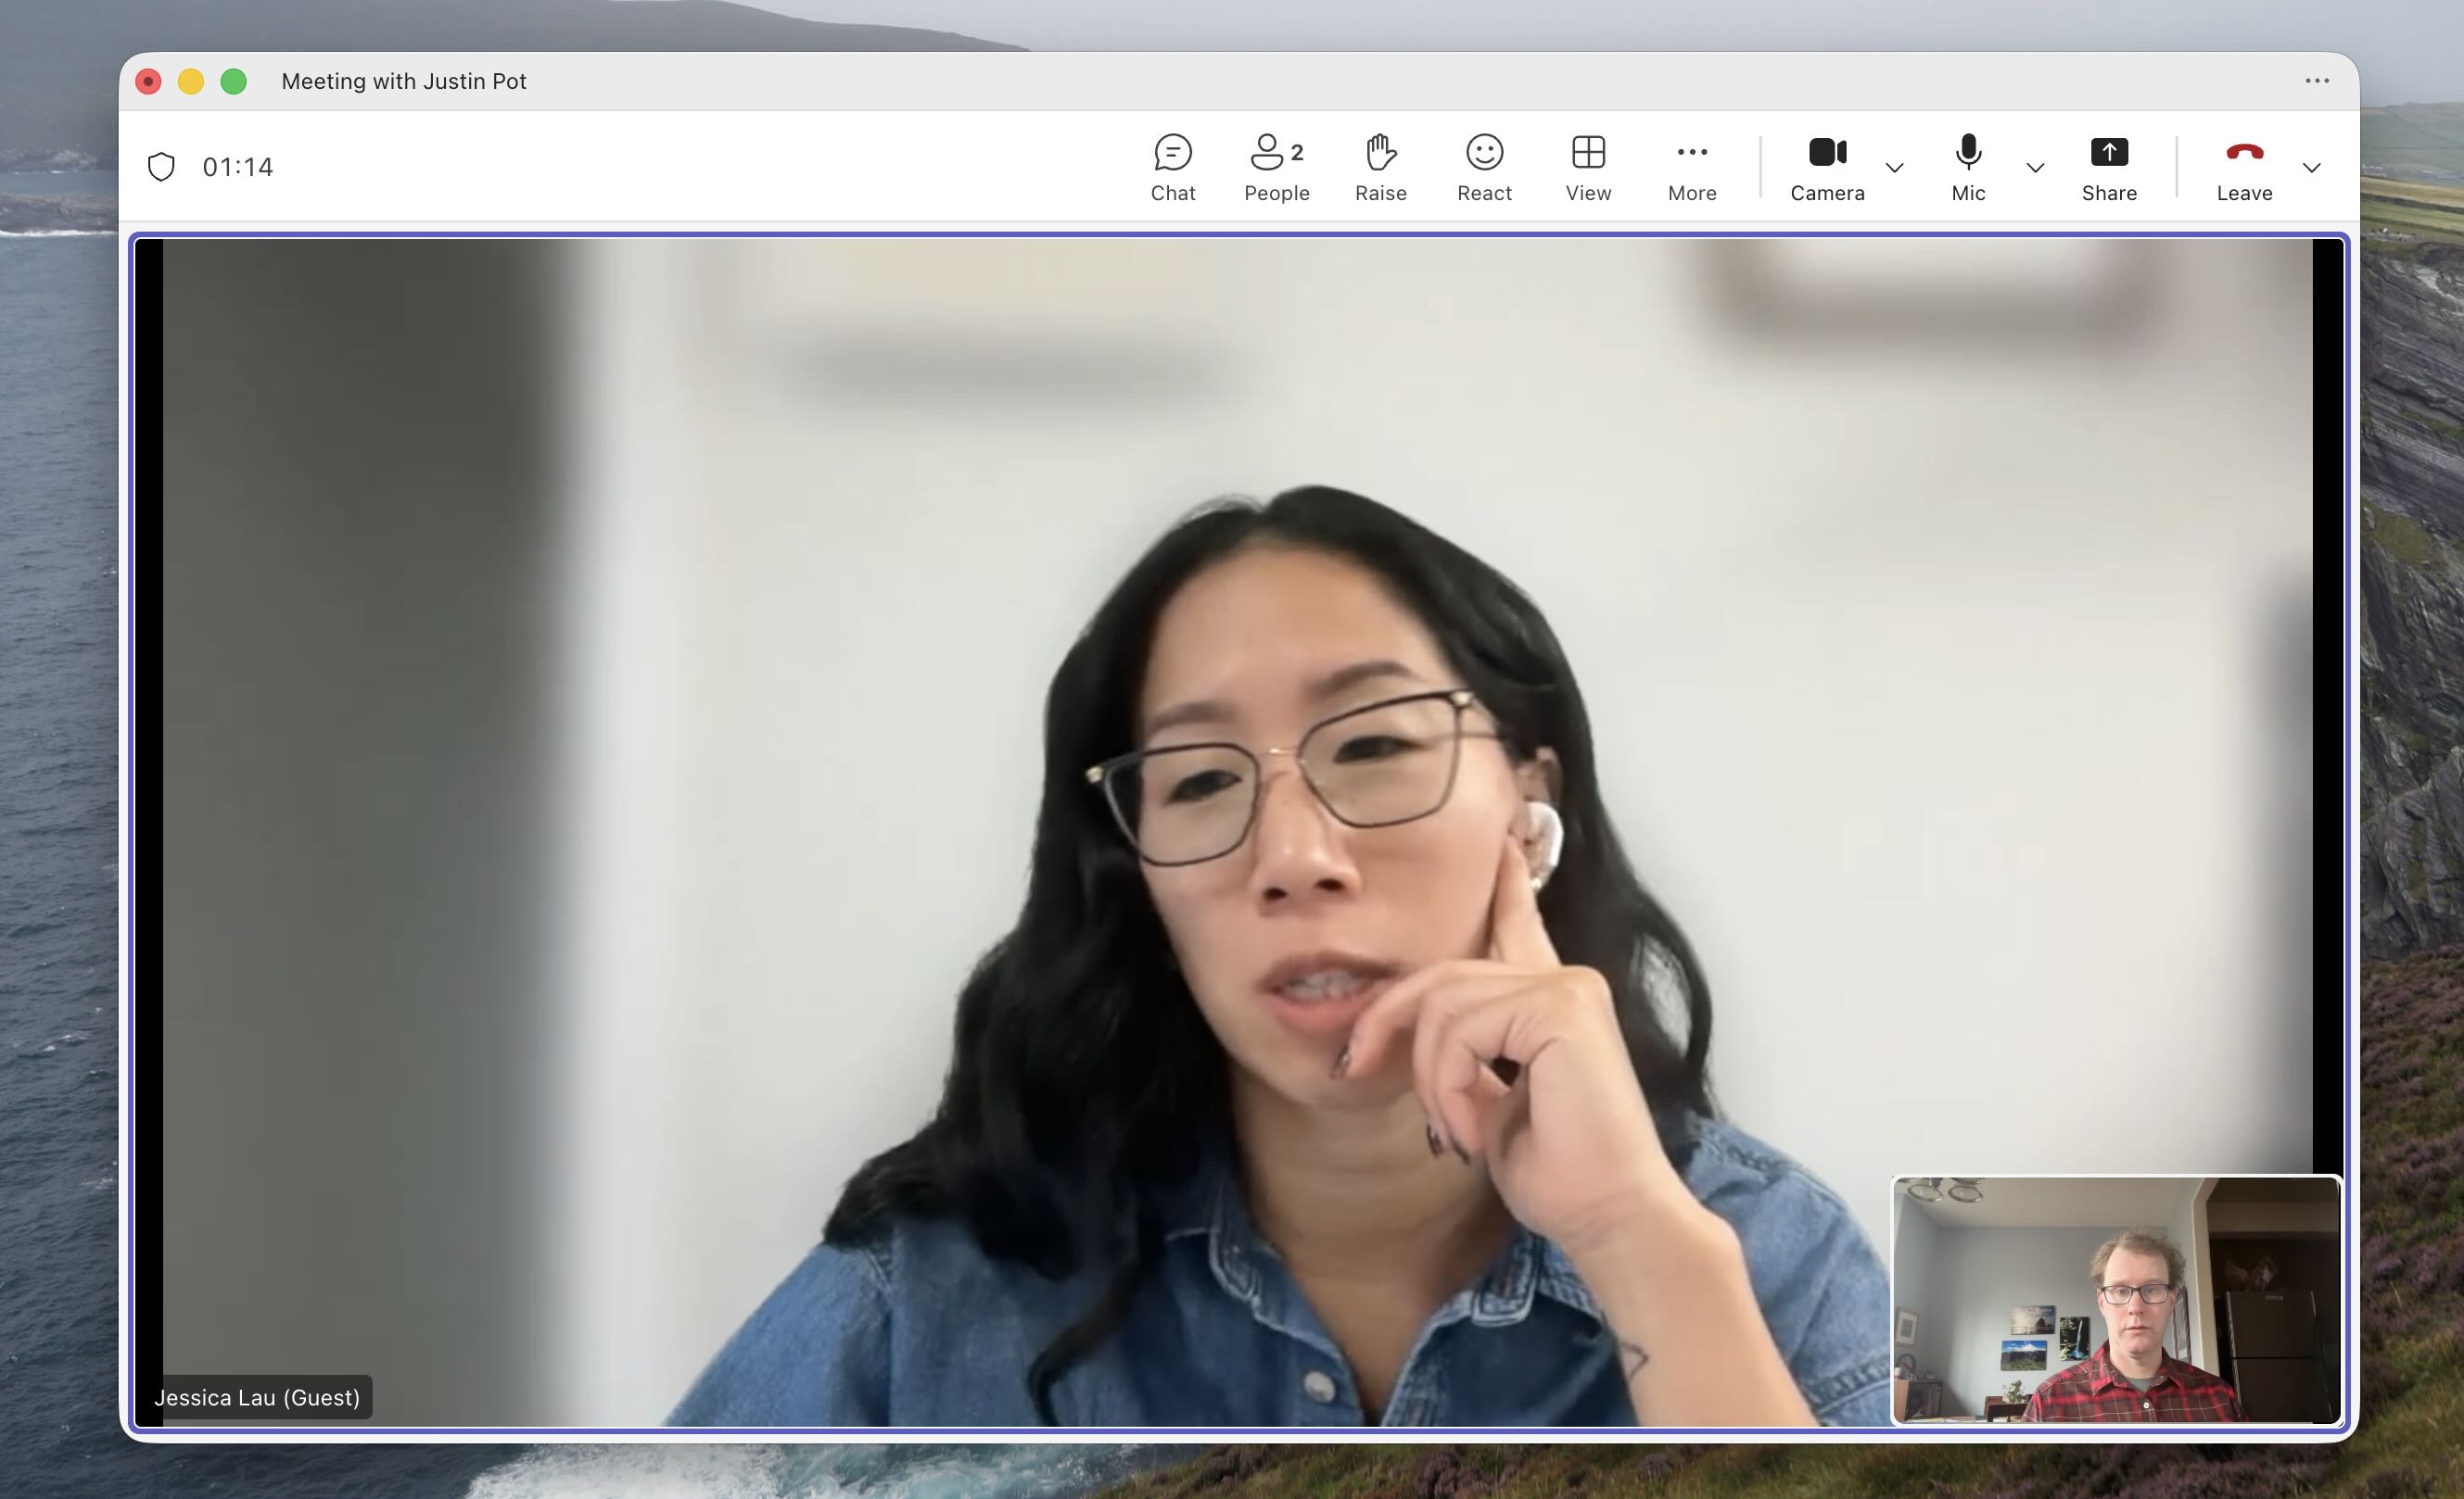Image resolution: width=2464 pixels, height=1499 pixels.
Task: Expand the Leave options chevron
Action: (2312, 170)
